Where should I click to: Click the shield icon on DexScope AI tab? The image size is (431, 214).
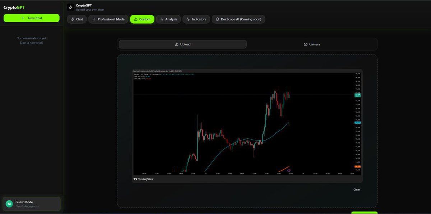(217, 19)
